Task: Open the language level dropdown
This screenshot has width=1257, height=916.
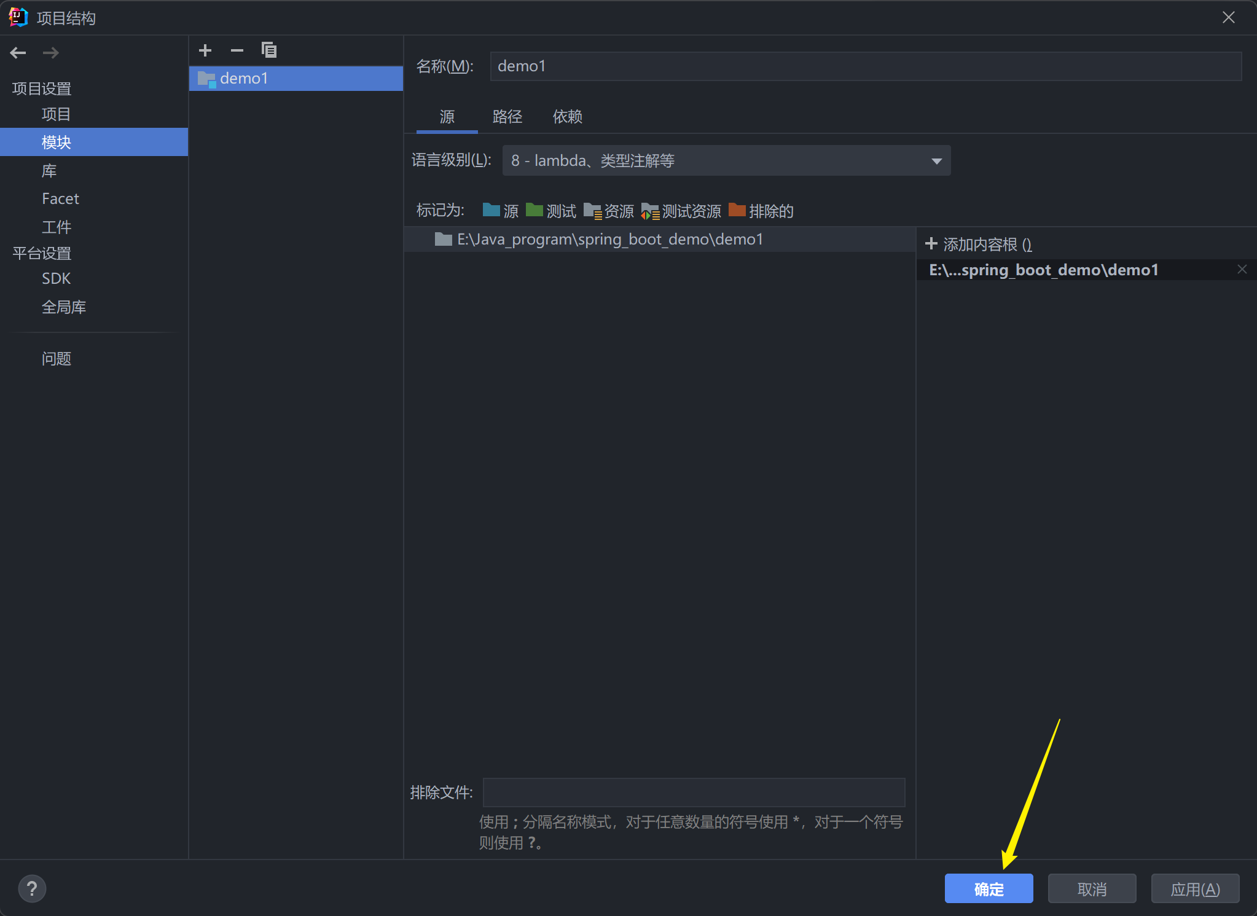Action: point(726,161)
